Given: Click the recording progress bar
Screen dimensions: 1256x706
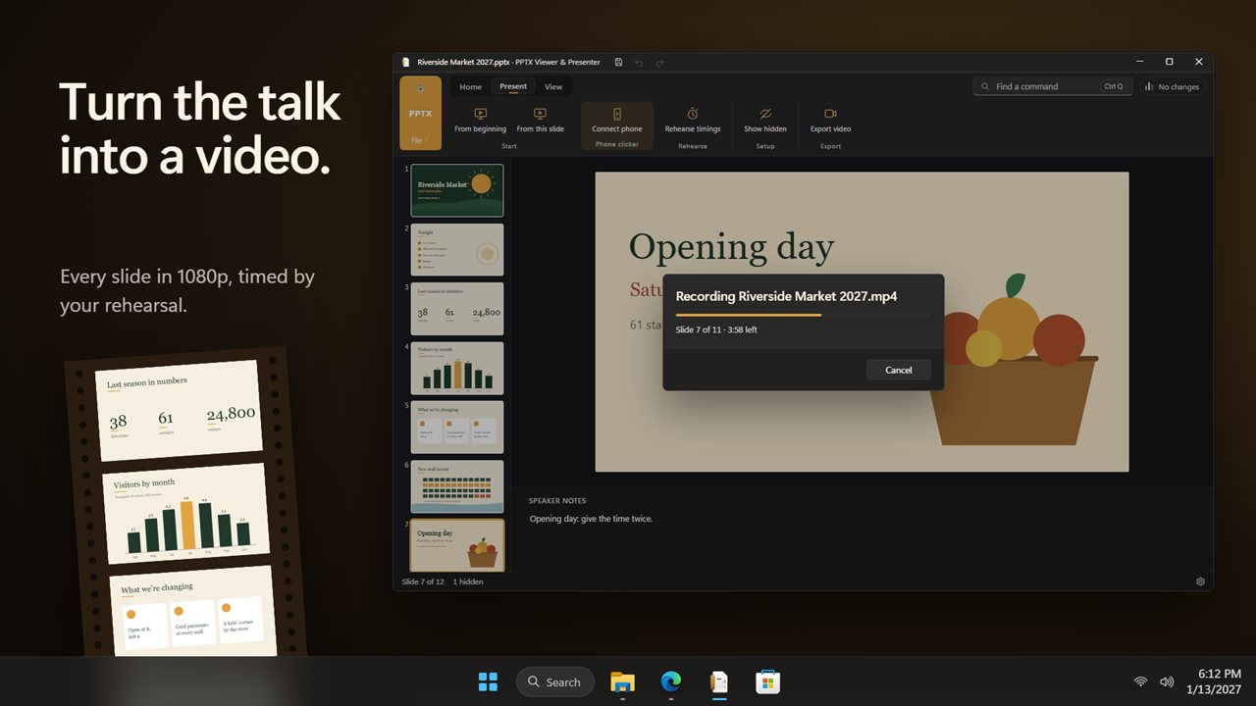Looking at the screenshot, I should pyautogui.click(x=803, y=315).
